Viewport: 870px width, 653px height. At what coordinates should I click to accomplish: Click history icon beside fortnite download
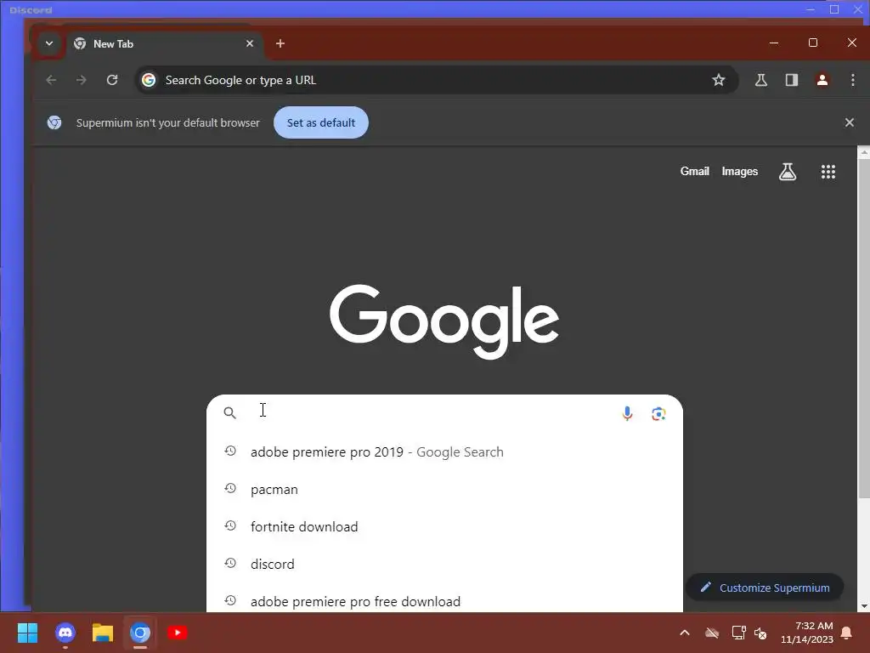(x=230, y=525)
